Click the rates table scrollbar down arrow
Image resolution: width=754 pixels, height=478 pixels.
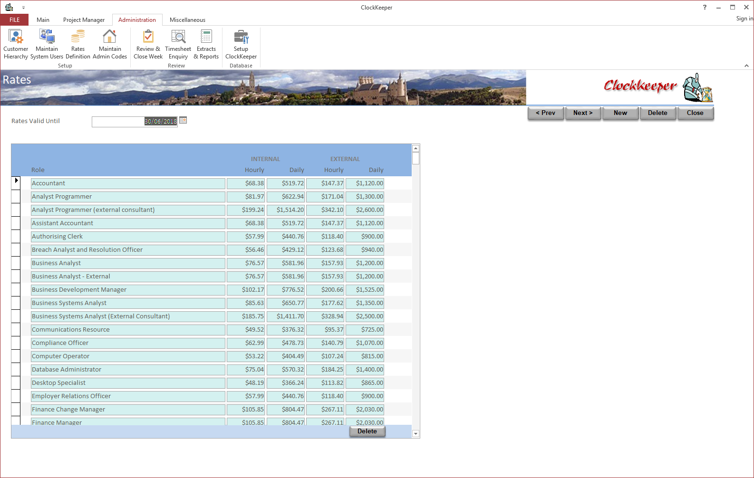pyautogui.click(x=416, y=434)
